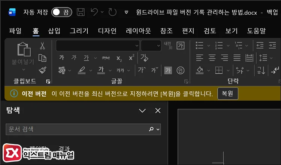Click the 붙여넣기 paste clipboard icon
Screen dimensions: 281x165
(x=24, y=49)
